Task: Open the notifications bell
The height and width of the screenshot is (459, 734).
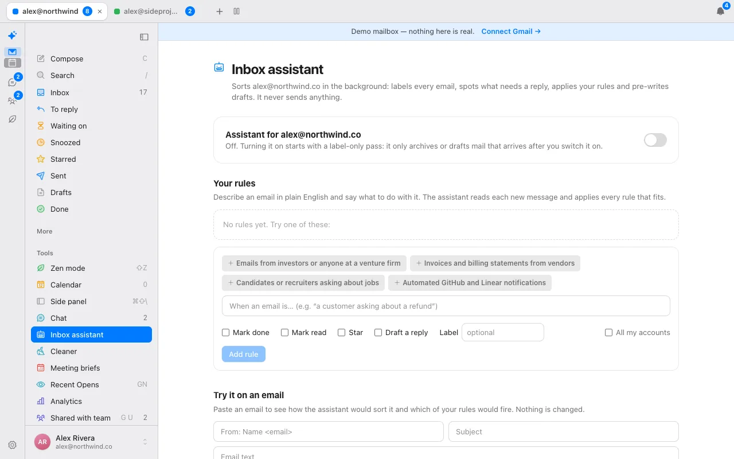Action: point(720,11)
